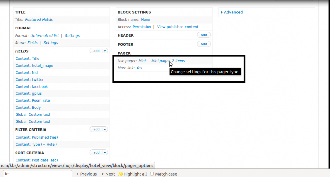Open the Featured Hotels title link
Screen dimensions: 330x177
point(39,20)
